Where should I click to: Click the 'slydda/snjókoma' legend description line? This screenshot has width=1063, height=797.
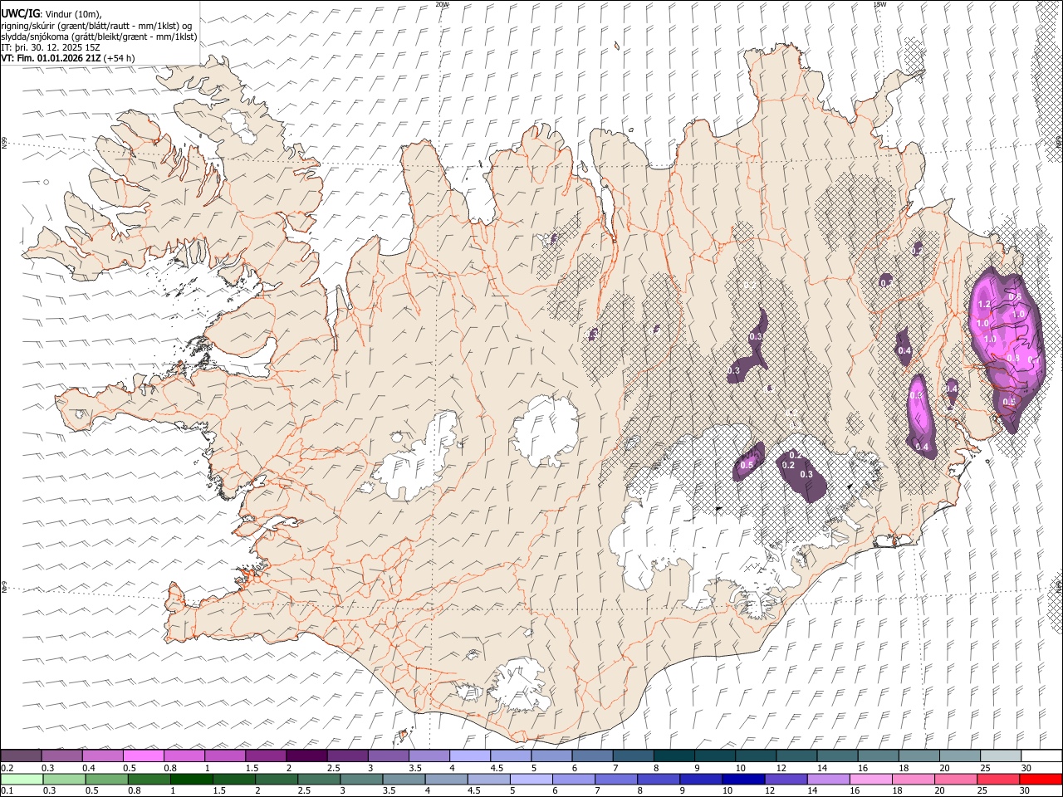99,37
